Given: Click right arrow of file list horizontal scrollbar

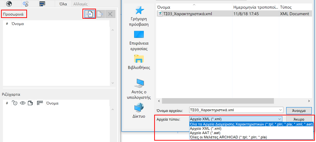Looking at the screenshot, I should tap(308, 101).
